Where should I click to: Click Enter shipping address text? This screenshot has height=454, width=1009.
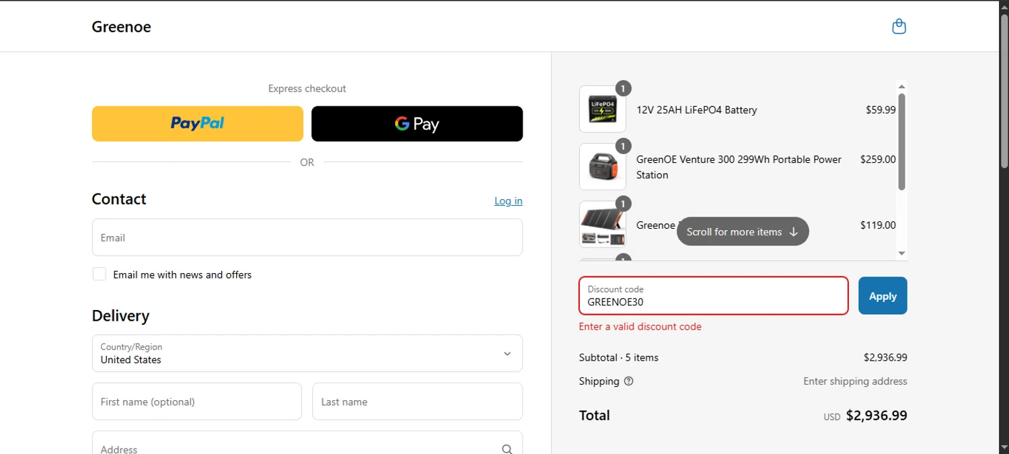tap(855, 381)
